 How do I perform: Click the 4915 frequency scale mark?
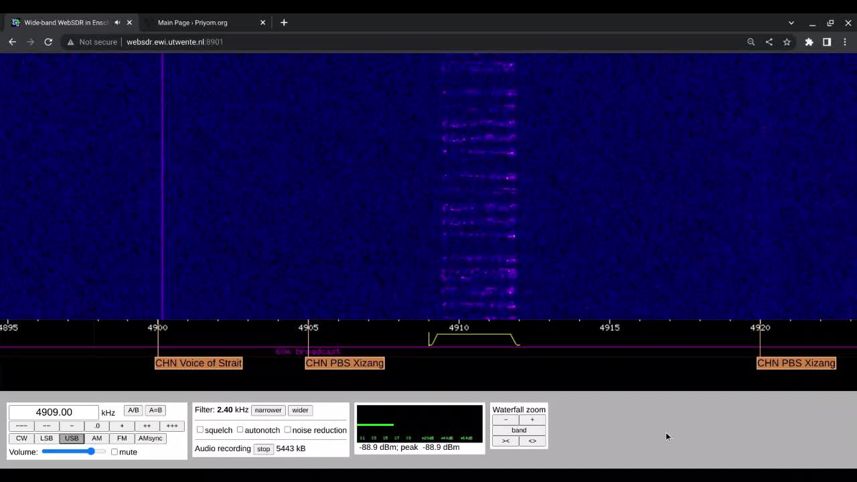point(609,327)
